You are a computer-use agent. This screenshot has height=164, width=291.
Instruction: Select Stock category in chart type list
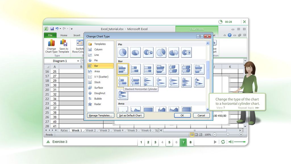click(x=100, y=82)
